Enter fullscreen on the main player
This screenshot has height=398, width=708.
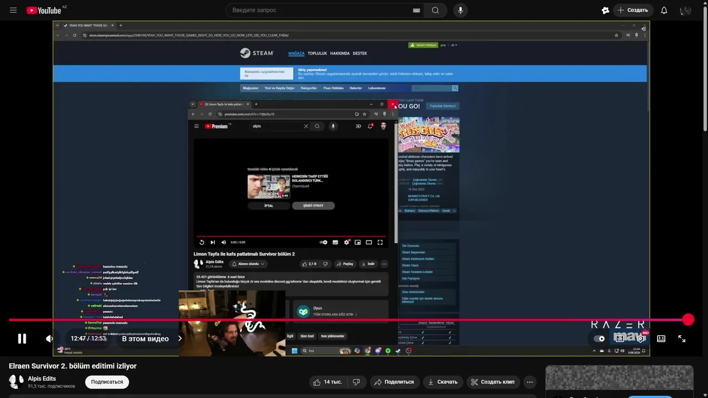coord(682,338)
